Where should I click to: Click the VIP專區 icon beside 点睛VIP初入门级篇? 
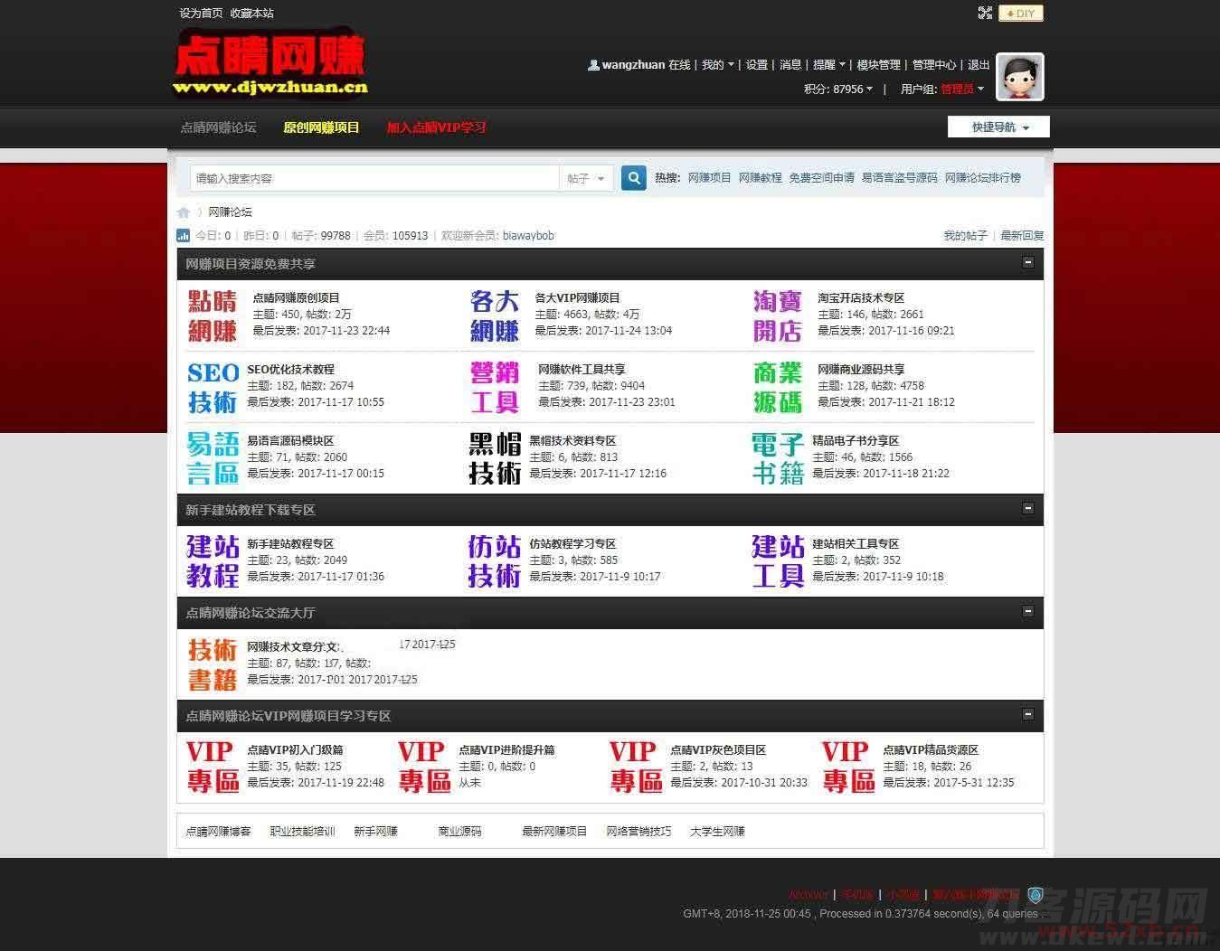click(x=213, y=766)
